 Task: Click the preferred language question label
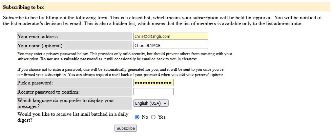(x=66, y=103)
